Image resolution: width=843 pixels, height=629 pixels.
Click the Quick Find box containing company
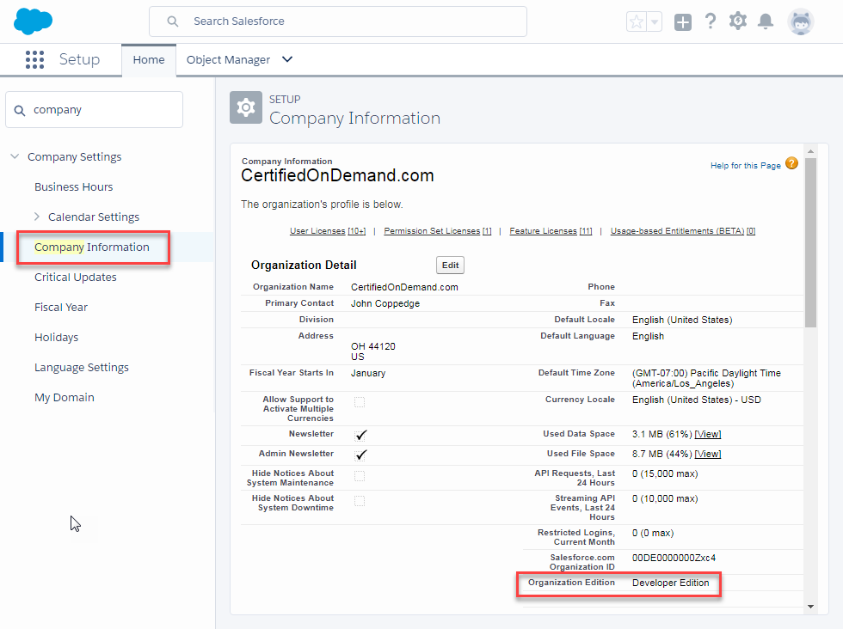pos(94,110)
